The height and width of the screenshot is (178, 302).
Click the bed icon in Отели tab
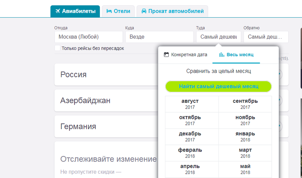click(109, 11)
